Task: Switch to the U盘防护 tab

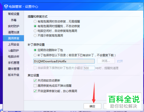Action: 14,51
